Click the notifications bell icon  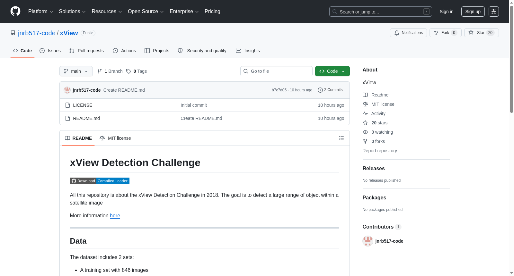coord(397,33)
